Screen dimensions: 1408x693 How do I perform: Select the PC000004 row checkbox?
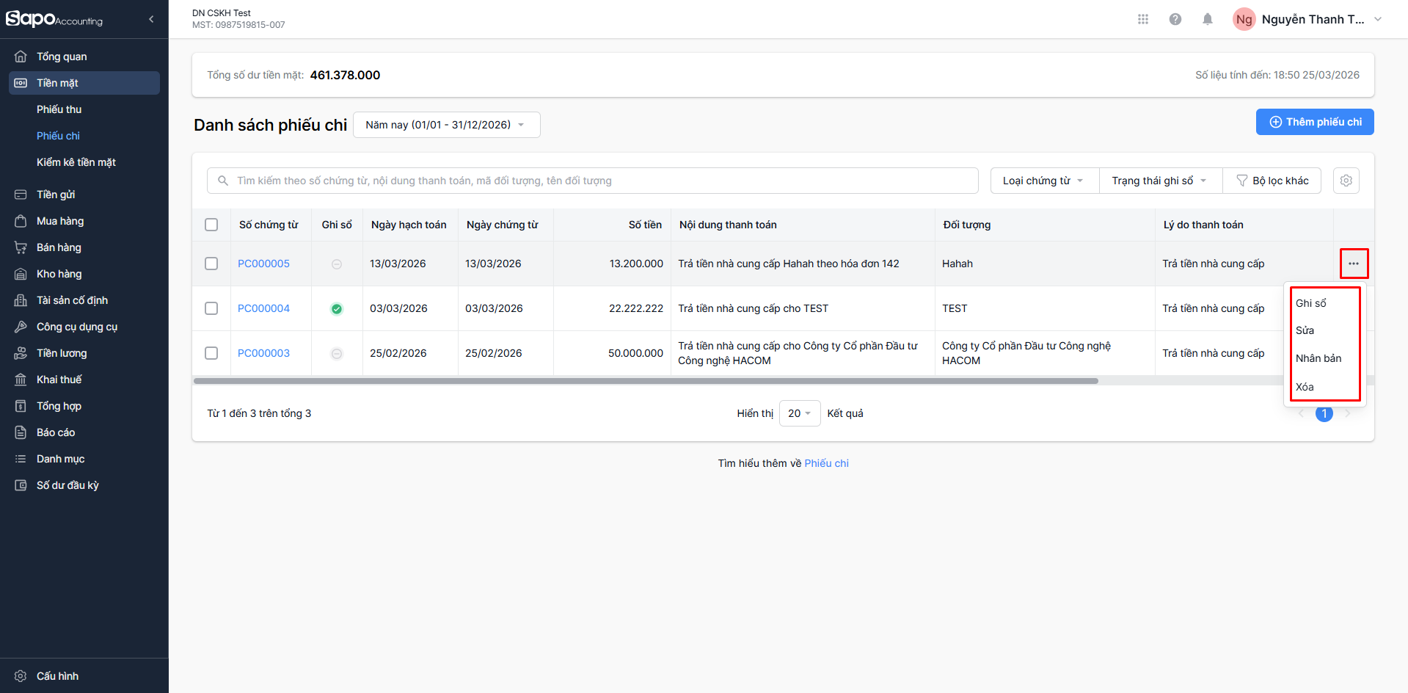click(211, 308)
